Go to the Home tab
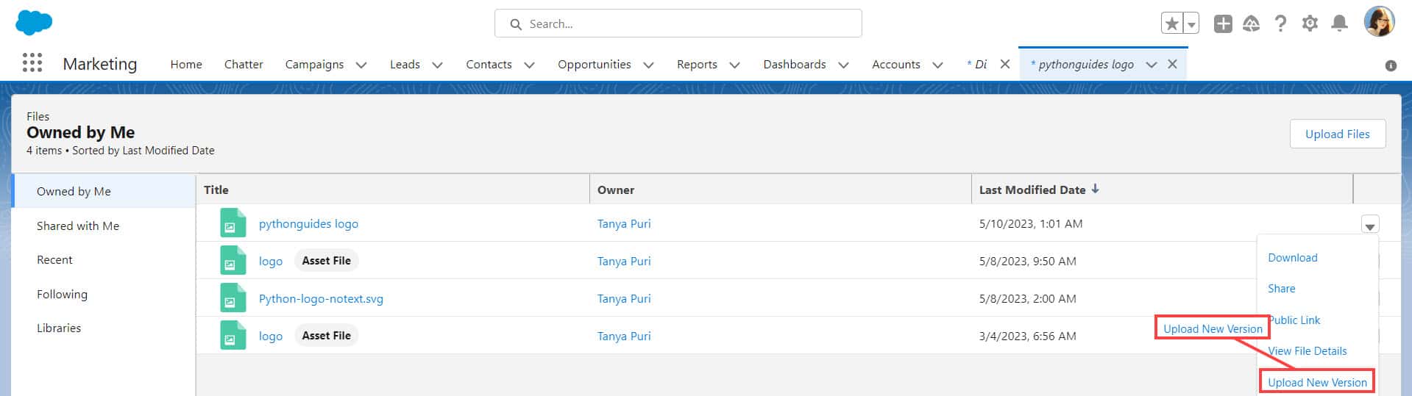Image resolution: width=1412 pixels, height=396 pixels. coord(186,64)
